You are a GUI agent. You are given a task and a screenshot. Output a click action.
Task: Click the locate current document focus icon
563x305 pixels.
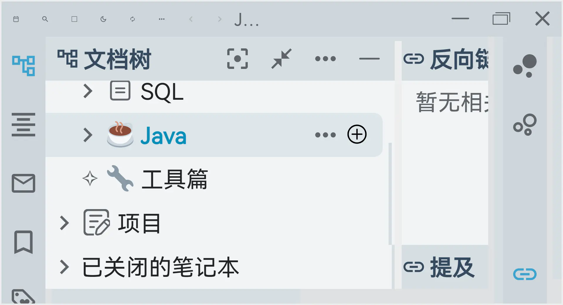point(238,59)
